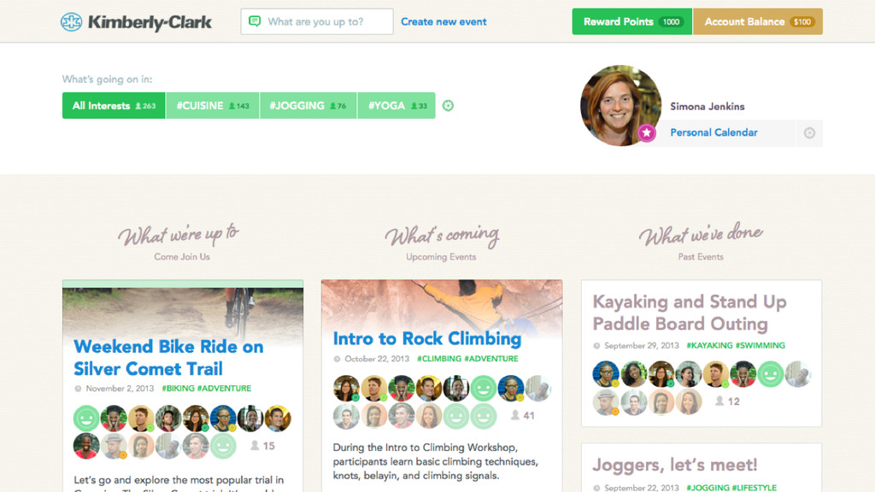
Task: Open interests settings gear next to #YOGA
Action: 448,105
